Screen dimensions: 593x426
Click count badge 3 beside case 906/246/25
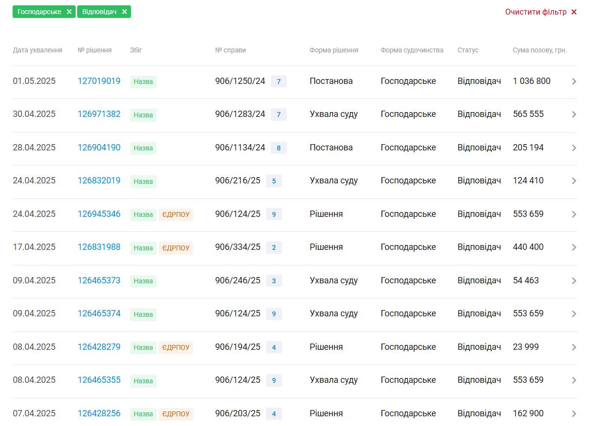pos(274,281)
